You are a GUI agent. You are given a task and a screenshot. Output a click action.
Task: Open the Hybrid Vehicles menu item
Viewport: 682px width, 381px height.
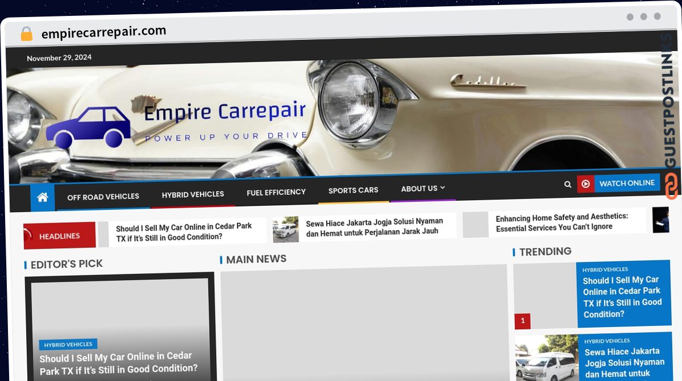pyautogui.click(x=193, y=194)
